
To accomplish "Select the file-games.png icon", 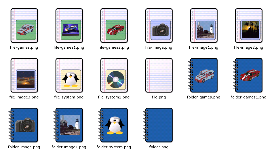I will [x=24, y=26].
